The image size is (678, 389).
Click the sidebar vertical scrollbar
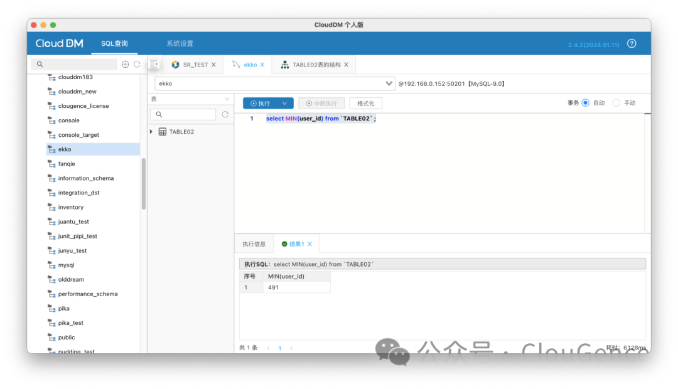[144, 184]
